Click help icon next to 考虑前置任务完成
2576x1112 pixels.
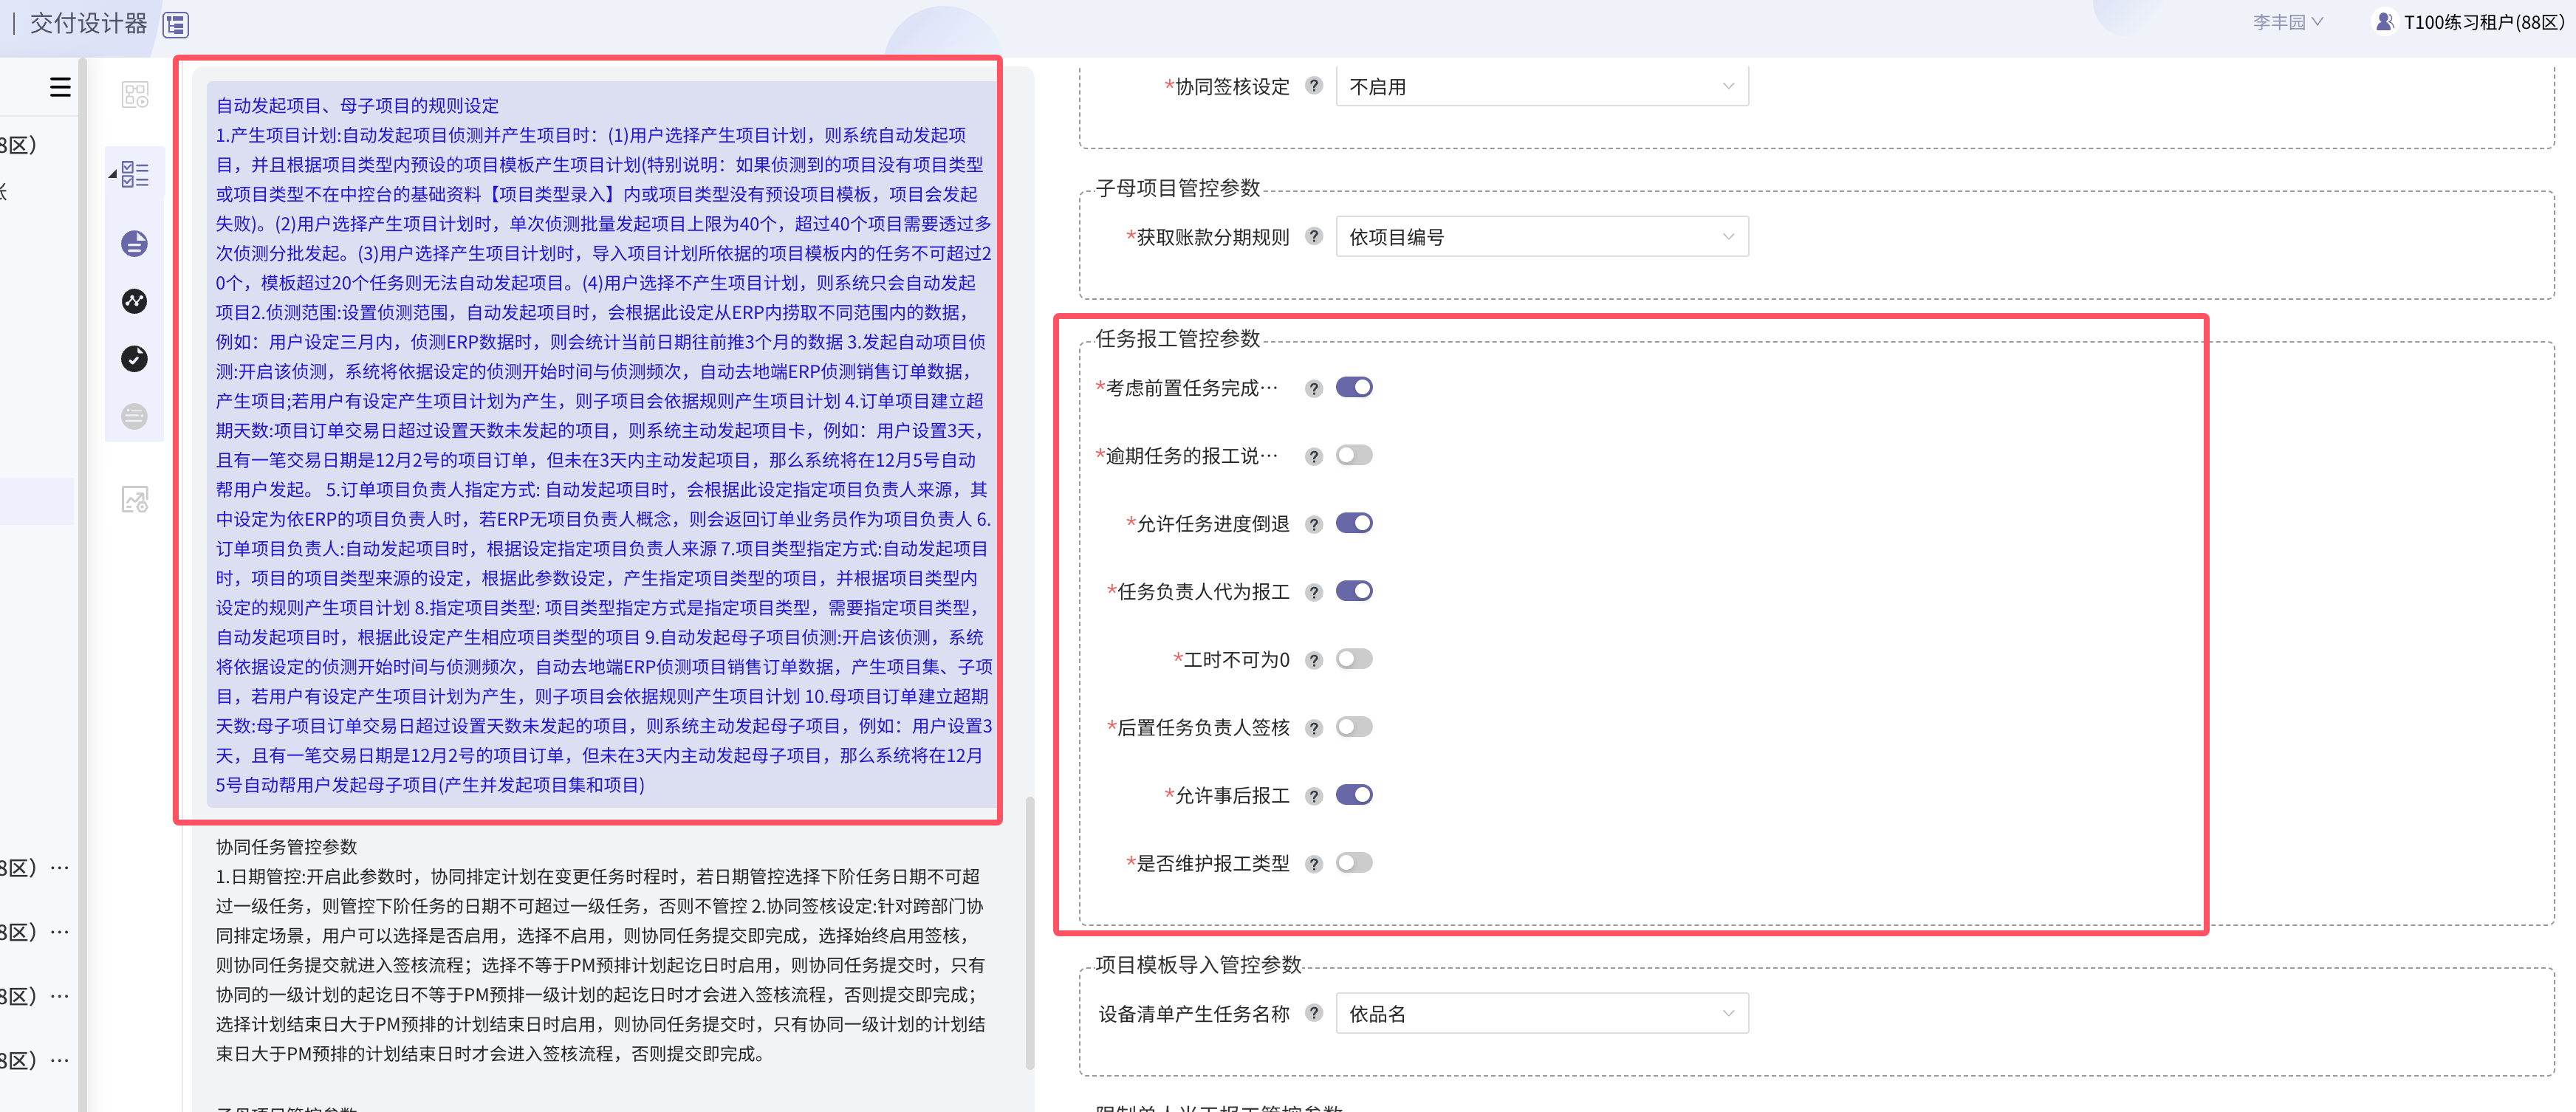pyautogui.click(x=1314, y=388)
